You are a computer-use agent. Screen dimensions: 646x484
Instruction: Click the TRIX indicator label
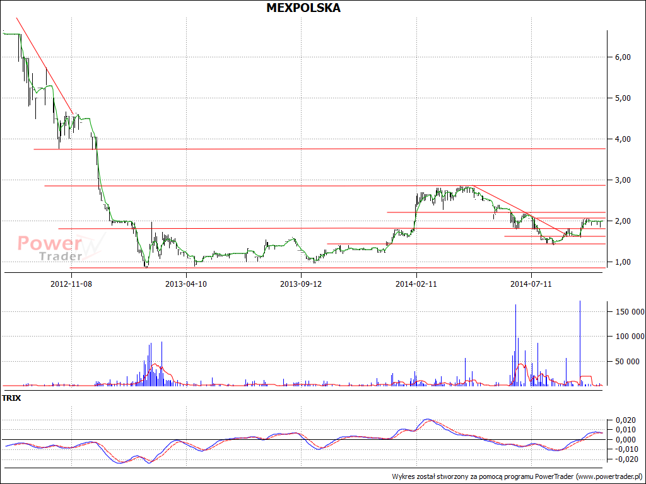coord(11,398)
